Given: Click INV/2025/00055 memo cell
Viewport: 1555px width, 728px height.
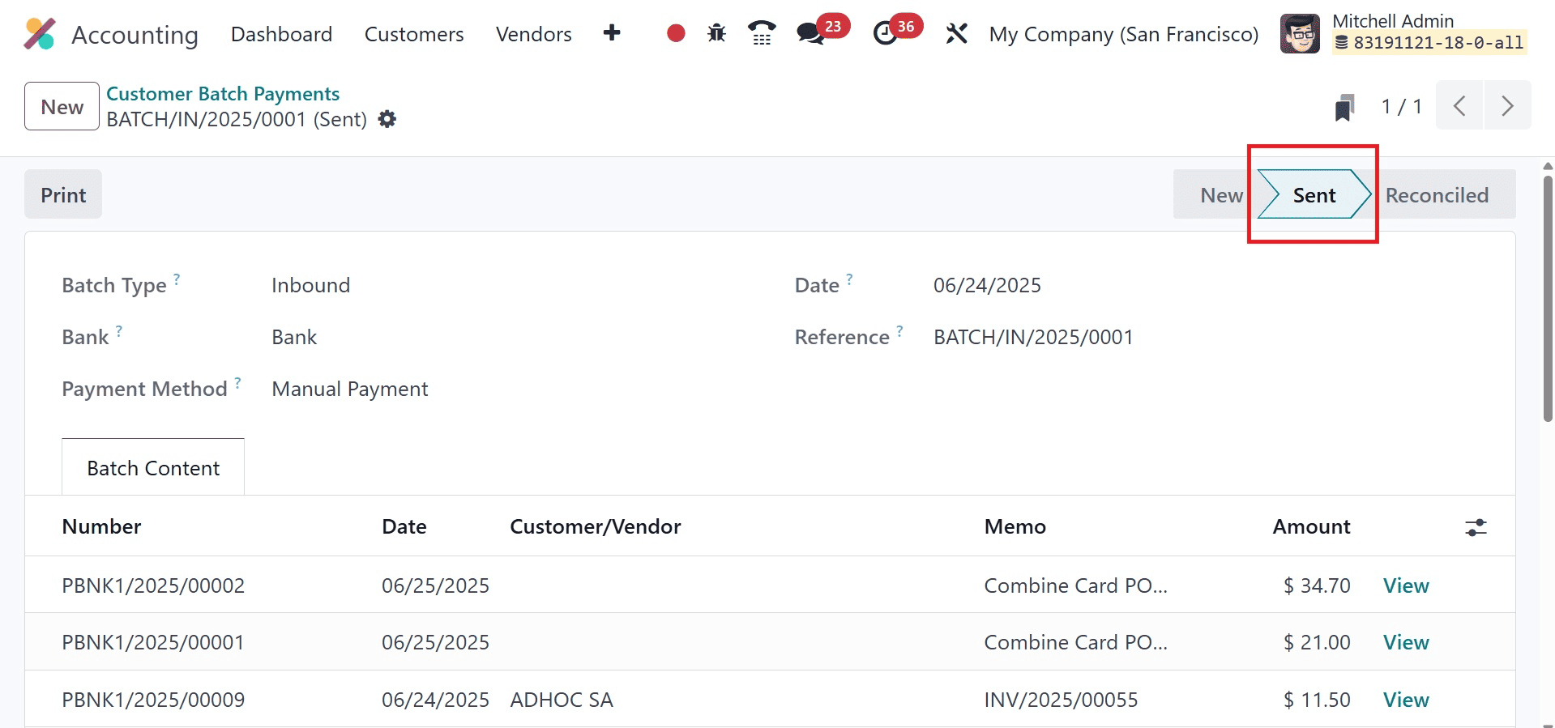Looking at the screenshot, I should 1061,700.
